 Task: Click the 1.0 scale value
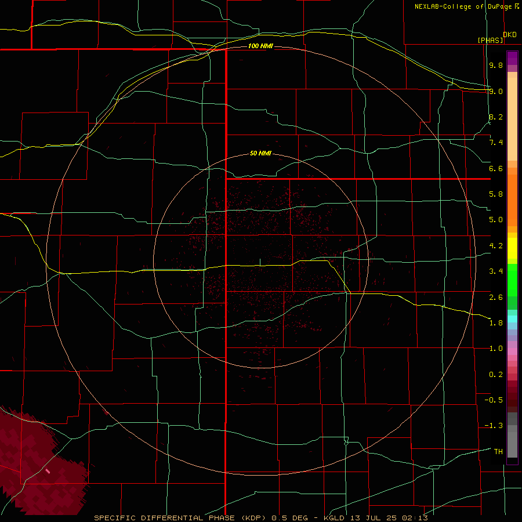(496, 349)
